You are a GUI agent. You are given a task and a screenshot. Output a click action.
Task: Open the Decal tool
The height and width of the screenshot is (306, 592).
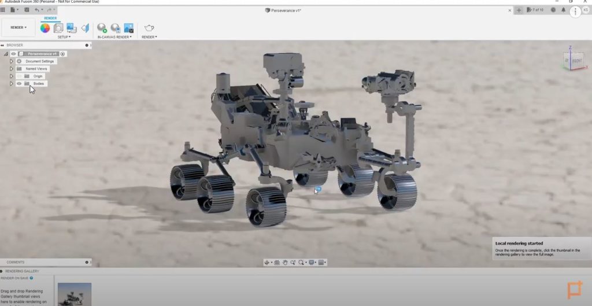pos(71,28)
